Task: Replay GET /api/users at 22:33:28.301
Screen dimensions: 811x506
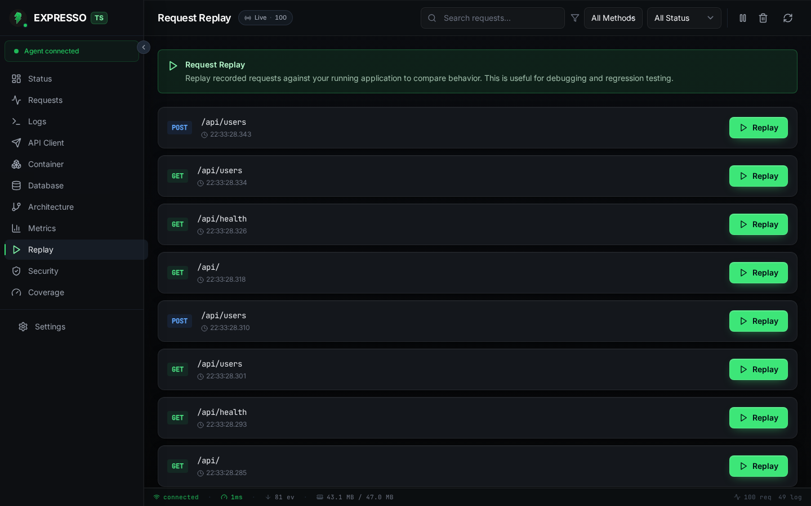Action: [759, 369]
